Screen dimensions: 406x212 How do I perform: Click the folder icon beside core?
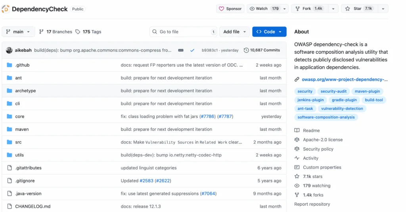pos(10,116)
